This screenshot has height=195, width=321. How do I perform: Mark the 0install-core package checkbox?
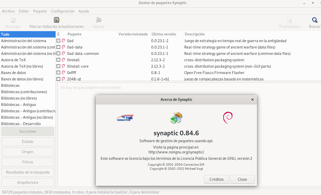[58, 66]
